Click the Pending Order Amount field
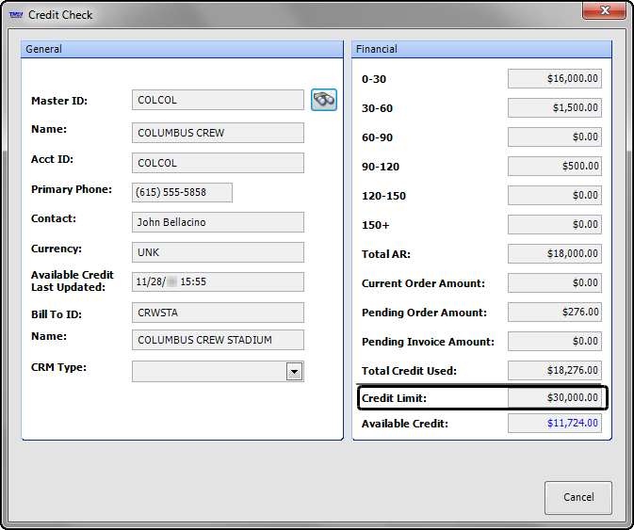 click(x=554, y=312)
